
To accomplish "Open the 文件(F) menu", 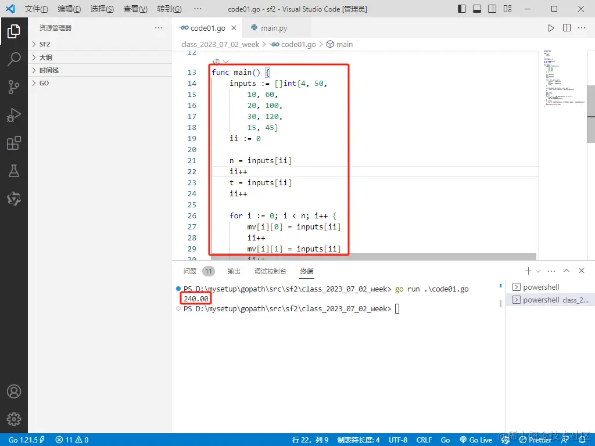I will (x=37, y=9).
